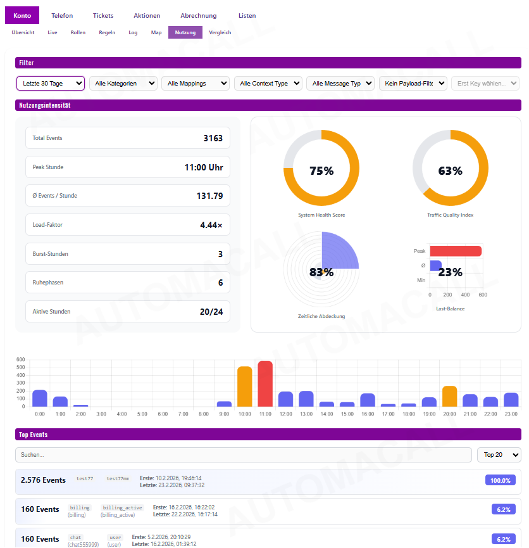This screenshot has height=548, width=529.
Task: Select the Live sub-tab
Action: [x=52, y=32]
